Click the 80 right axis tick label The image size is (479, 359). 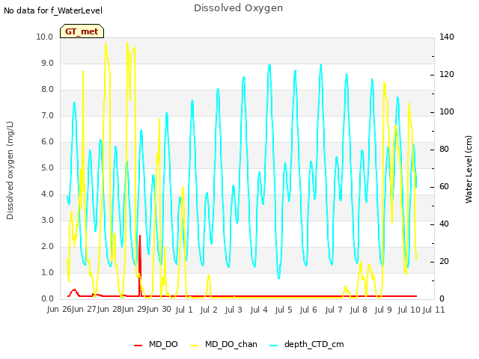tap(444, 150)
